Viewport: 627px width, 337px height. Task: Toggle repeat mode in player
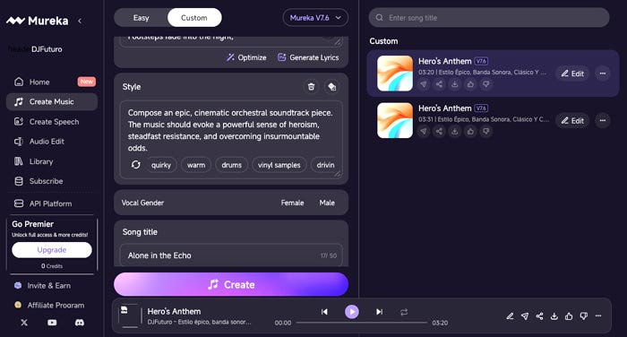[404, 312]
